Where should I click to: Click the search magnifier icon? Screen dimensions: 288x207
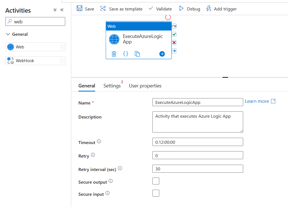click(x=10, y=21)
